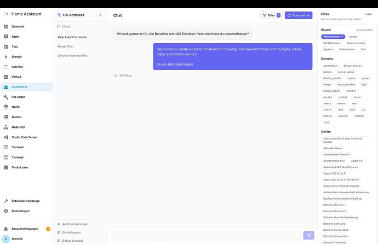Open Entwicklerwerkzeuge hammer icon
This screenshot has height=245, width=378.
click(6, 201)
